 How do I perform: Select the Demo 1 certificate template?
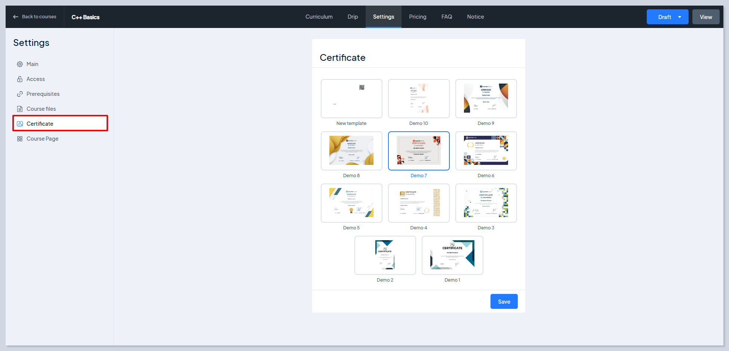click(x=452, y=256)
